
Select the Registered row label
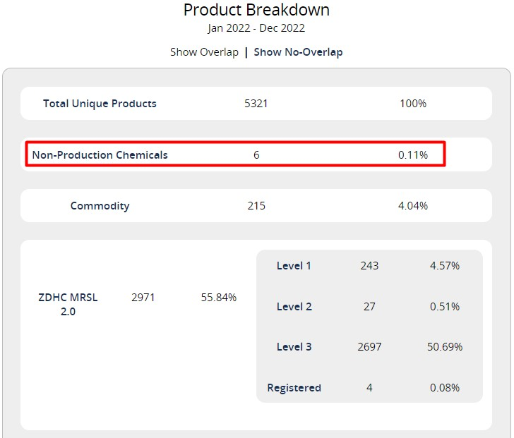click(x=294, y=388)
